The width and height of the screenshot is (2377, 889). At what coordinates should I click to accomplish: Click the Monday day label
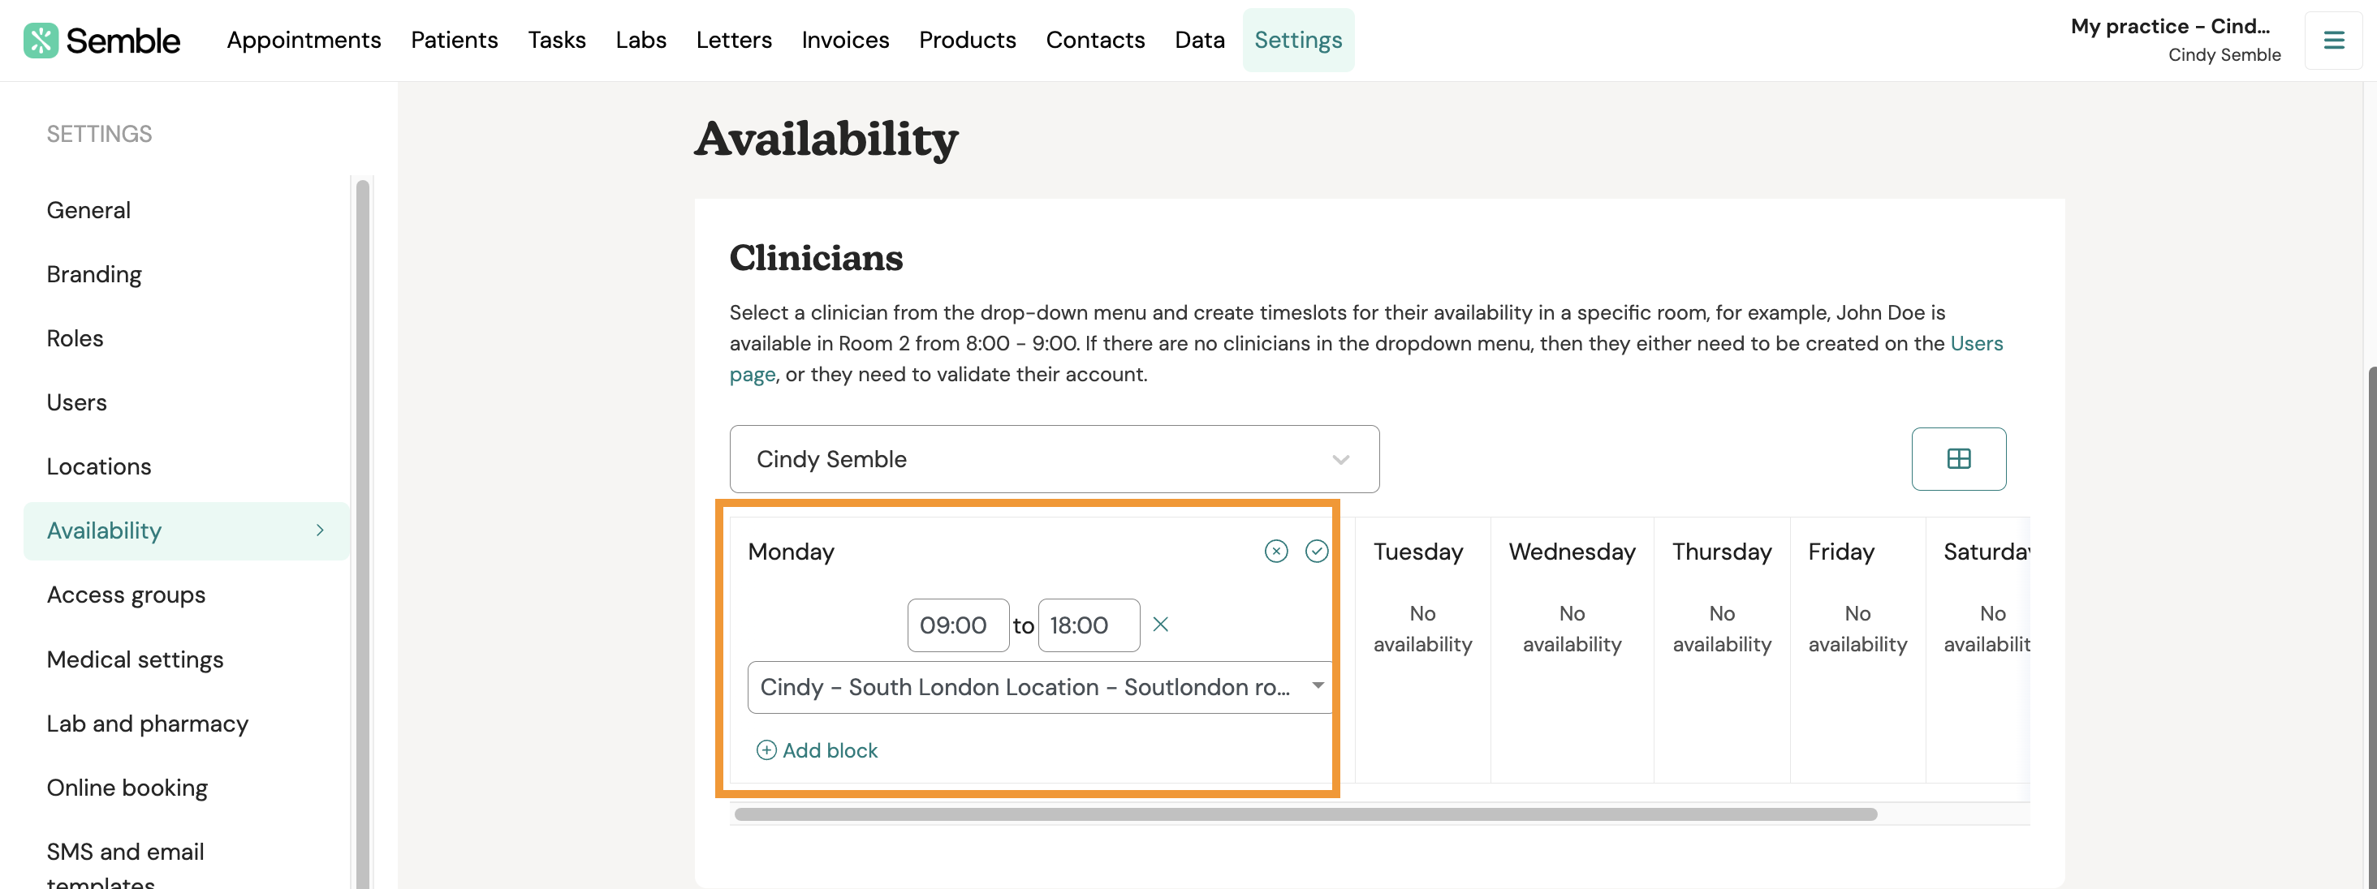(x=791, y=552)
